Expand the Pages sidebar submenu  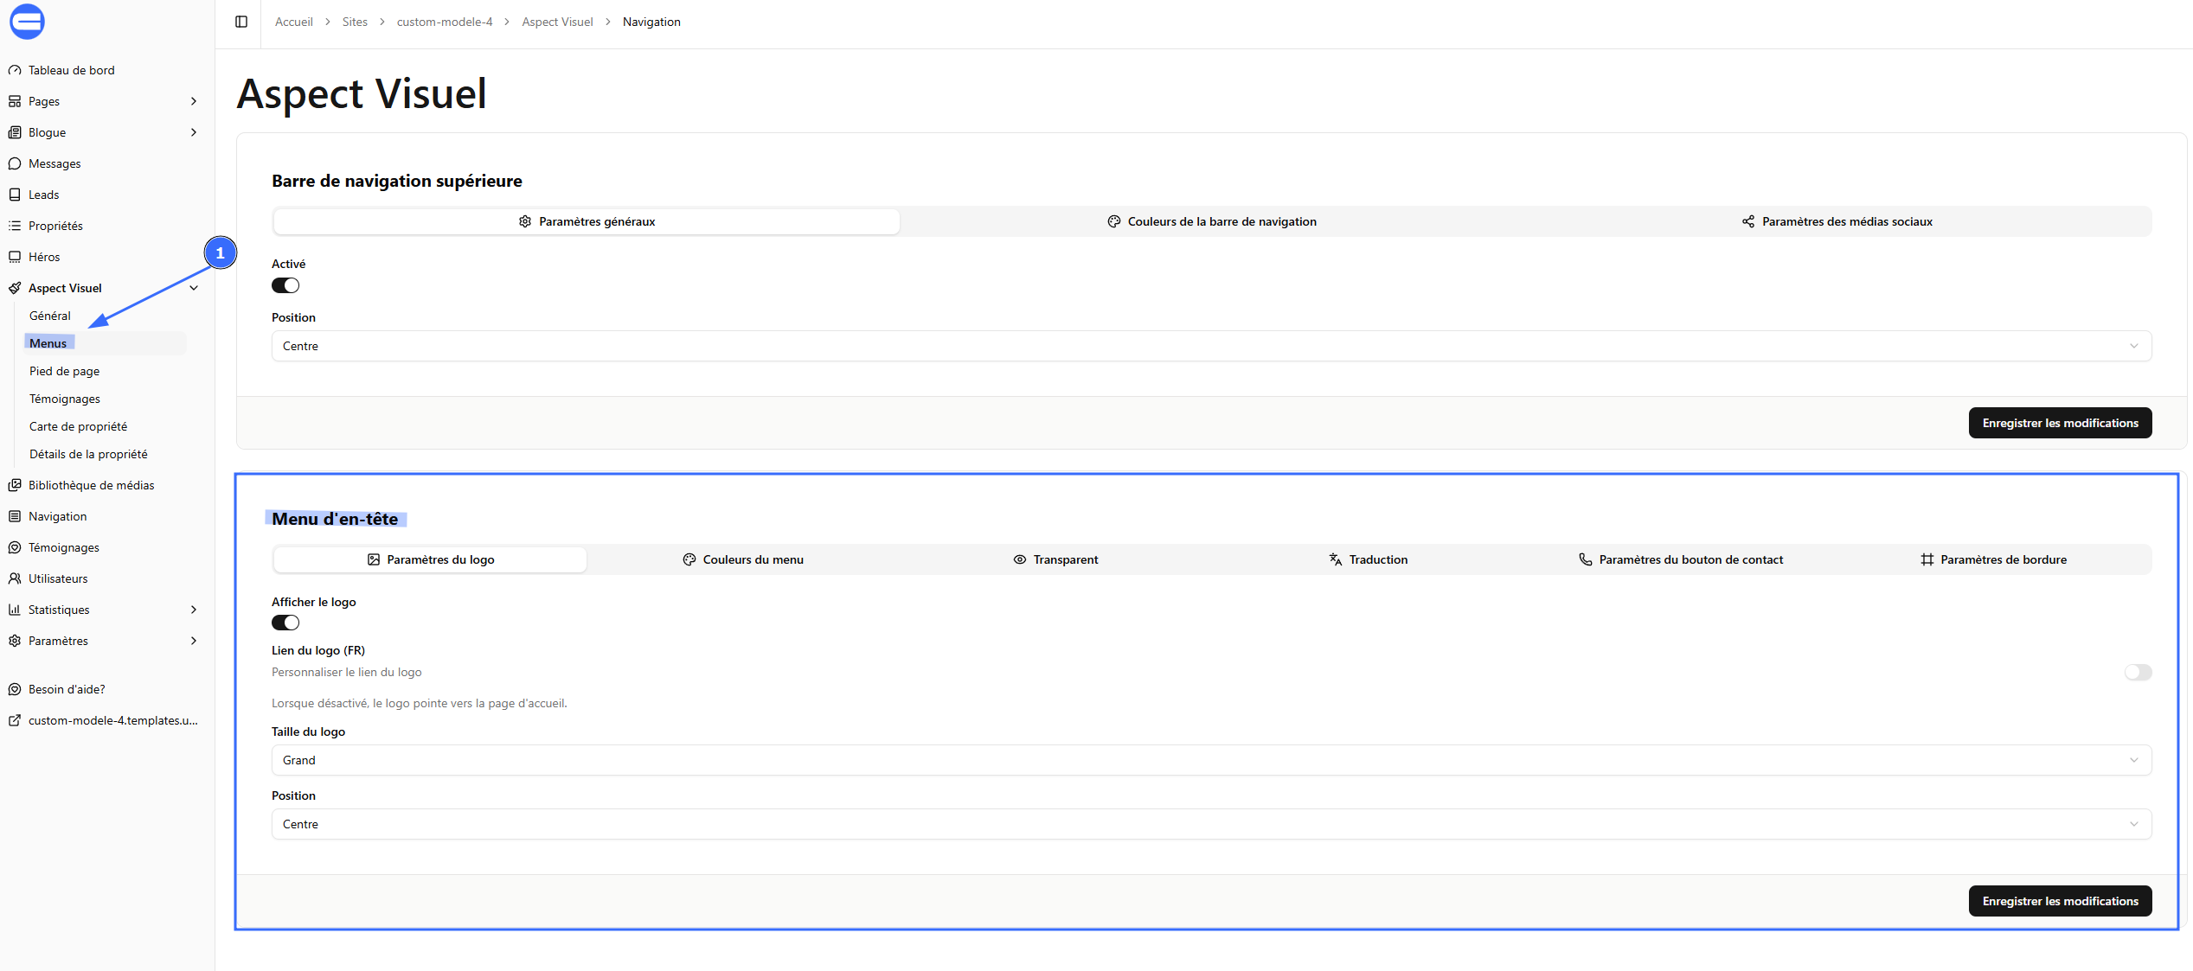(x=193, y=101)
